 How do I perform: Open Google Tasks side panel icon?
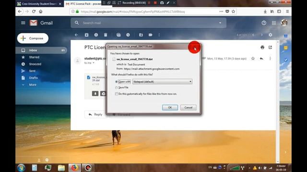pos(286,60)
